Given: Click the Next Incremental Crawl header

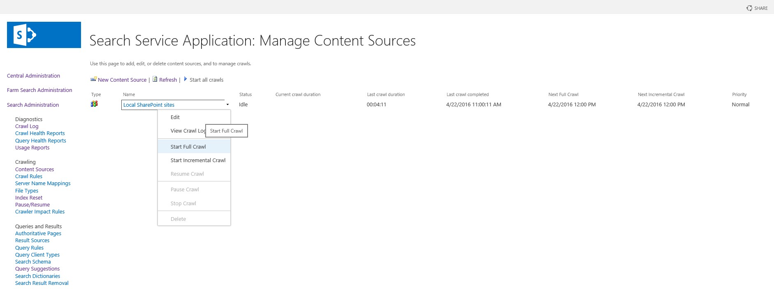Looking at the screenshot, I should (661, 94).
